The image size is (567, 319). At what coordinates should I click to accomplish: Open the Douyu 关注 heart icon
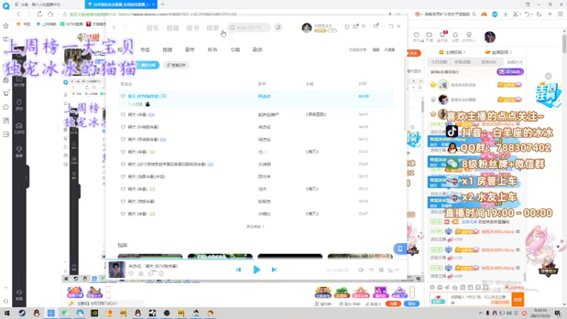(x=416, y=36)
